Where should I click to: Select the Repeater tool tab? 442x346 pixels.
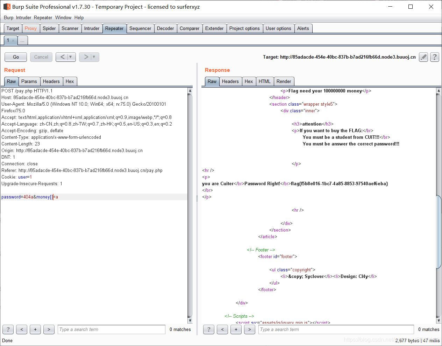[x=114, y=28]
